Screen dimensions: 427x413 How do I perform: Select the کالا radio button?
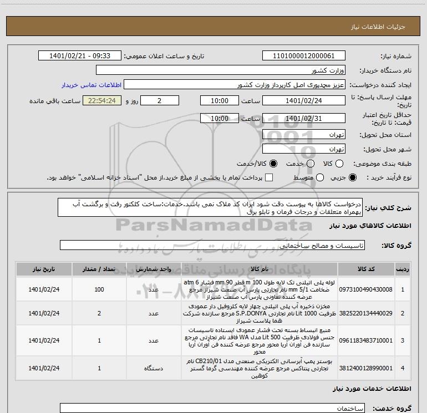(339, 164)
